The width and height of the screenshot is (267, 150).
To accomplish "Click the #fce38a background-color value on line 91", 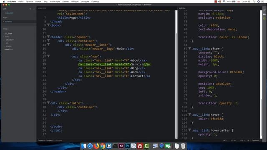I will tap(236, 72).
